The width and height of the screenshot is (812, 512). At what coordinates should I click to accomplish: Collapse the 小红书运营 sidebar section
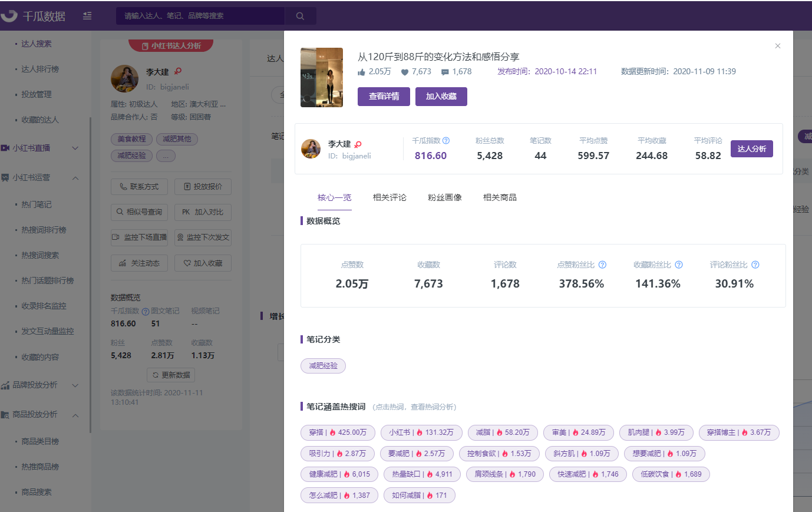click(75, 178)
